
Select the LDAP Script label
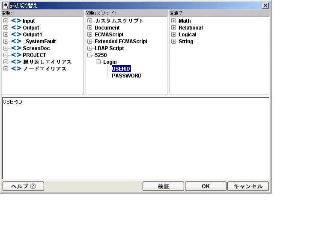coord(109,48)
